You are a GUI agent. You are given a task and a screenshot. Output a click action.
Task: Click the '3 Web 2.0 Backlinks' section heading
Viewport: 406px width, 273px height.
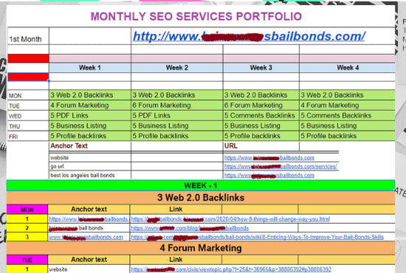[x=201, y=198]
